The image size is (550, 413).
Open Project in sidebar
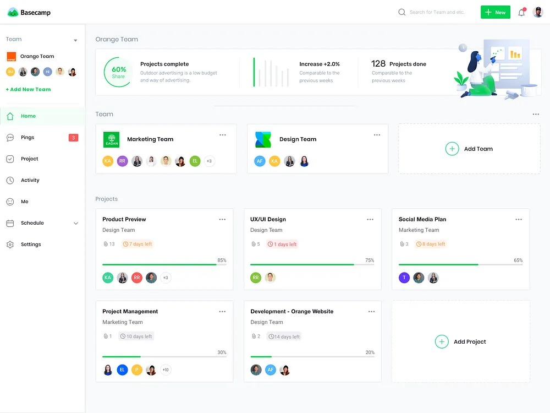(x=42, y=159)
